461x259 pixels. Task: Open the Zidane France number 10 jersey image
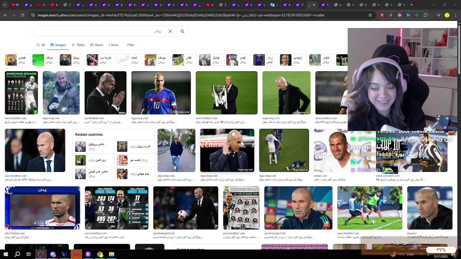[x=161, y=93]
